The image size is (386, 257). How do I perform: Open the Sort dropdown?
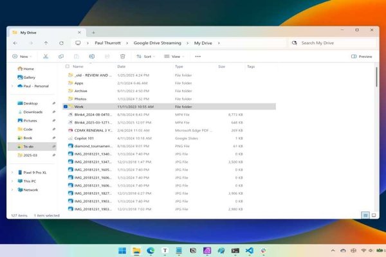(x=145, y=57)
